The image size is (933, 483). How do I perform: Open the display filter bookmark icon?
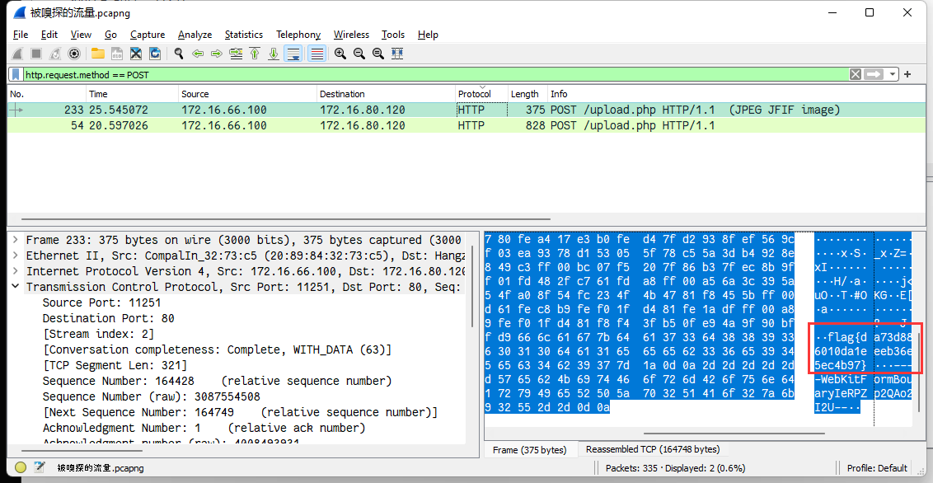point(16,75)
